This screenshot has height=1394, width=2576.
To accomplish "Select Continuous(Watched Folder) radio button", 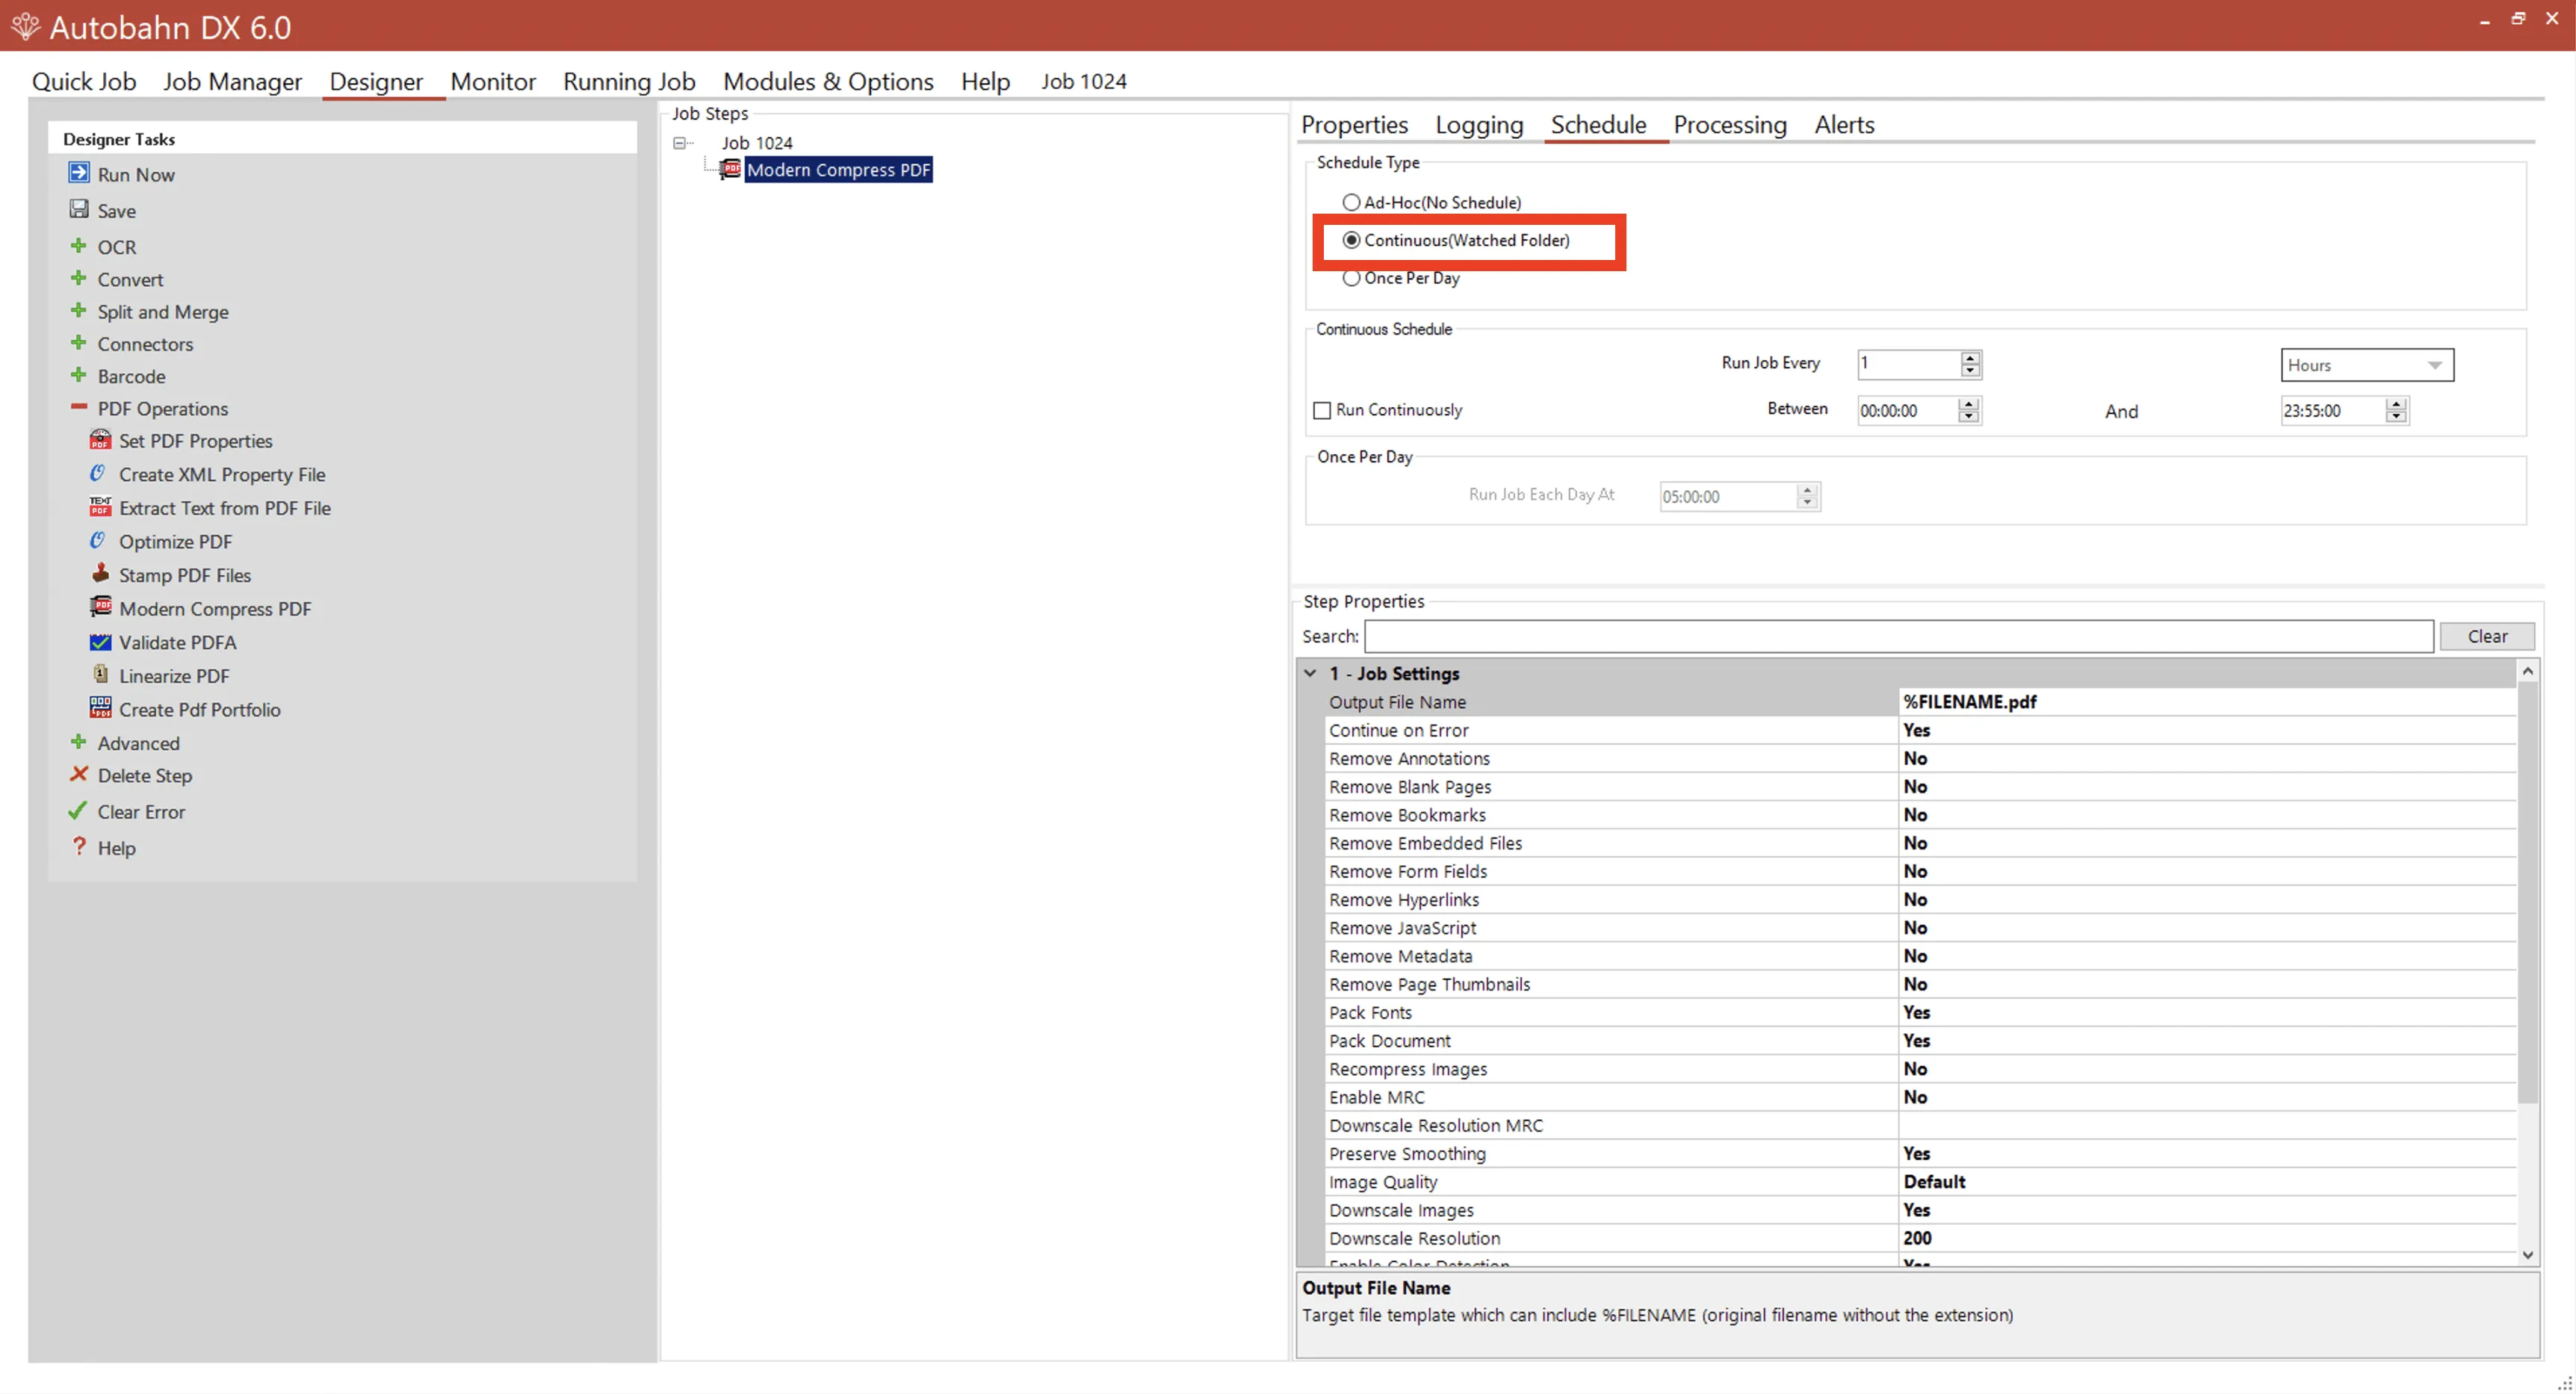I will click(1352, 240).
